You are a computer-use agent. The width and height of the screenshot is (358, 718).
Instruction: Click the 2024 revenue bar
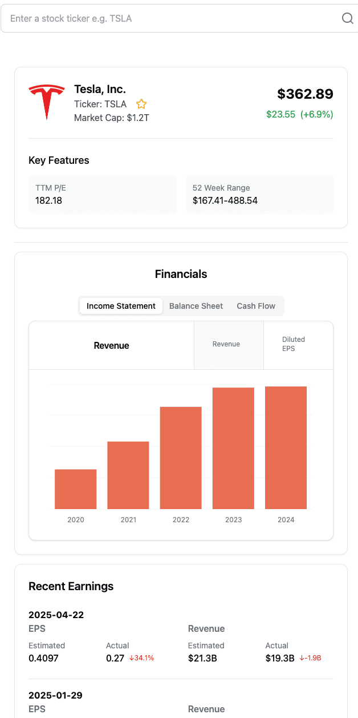coord(286,447)
